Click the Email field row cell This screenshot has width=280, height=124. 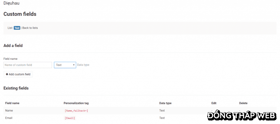click(x=9, y=118)
